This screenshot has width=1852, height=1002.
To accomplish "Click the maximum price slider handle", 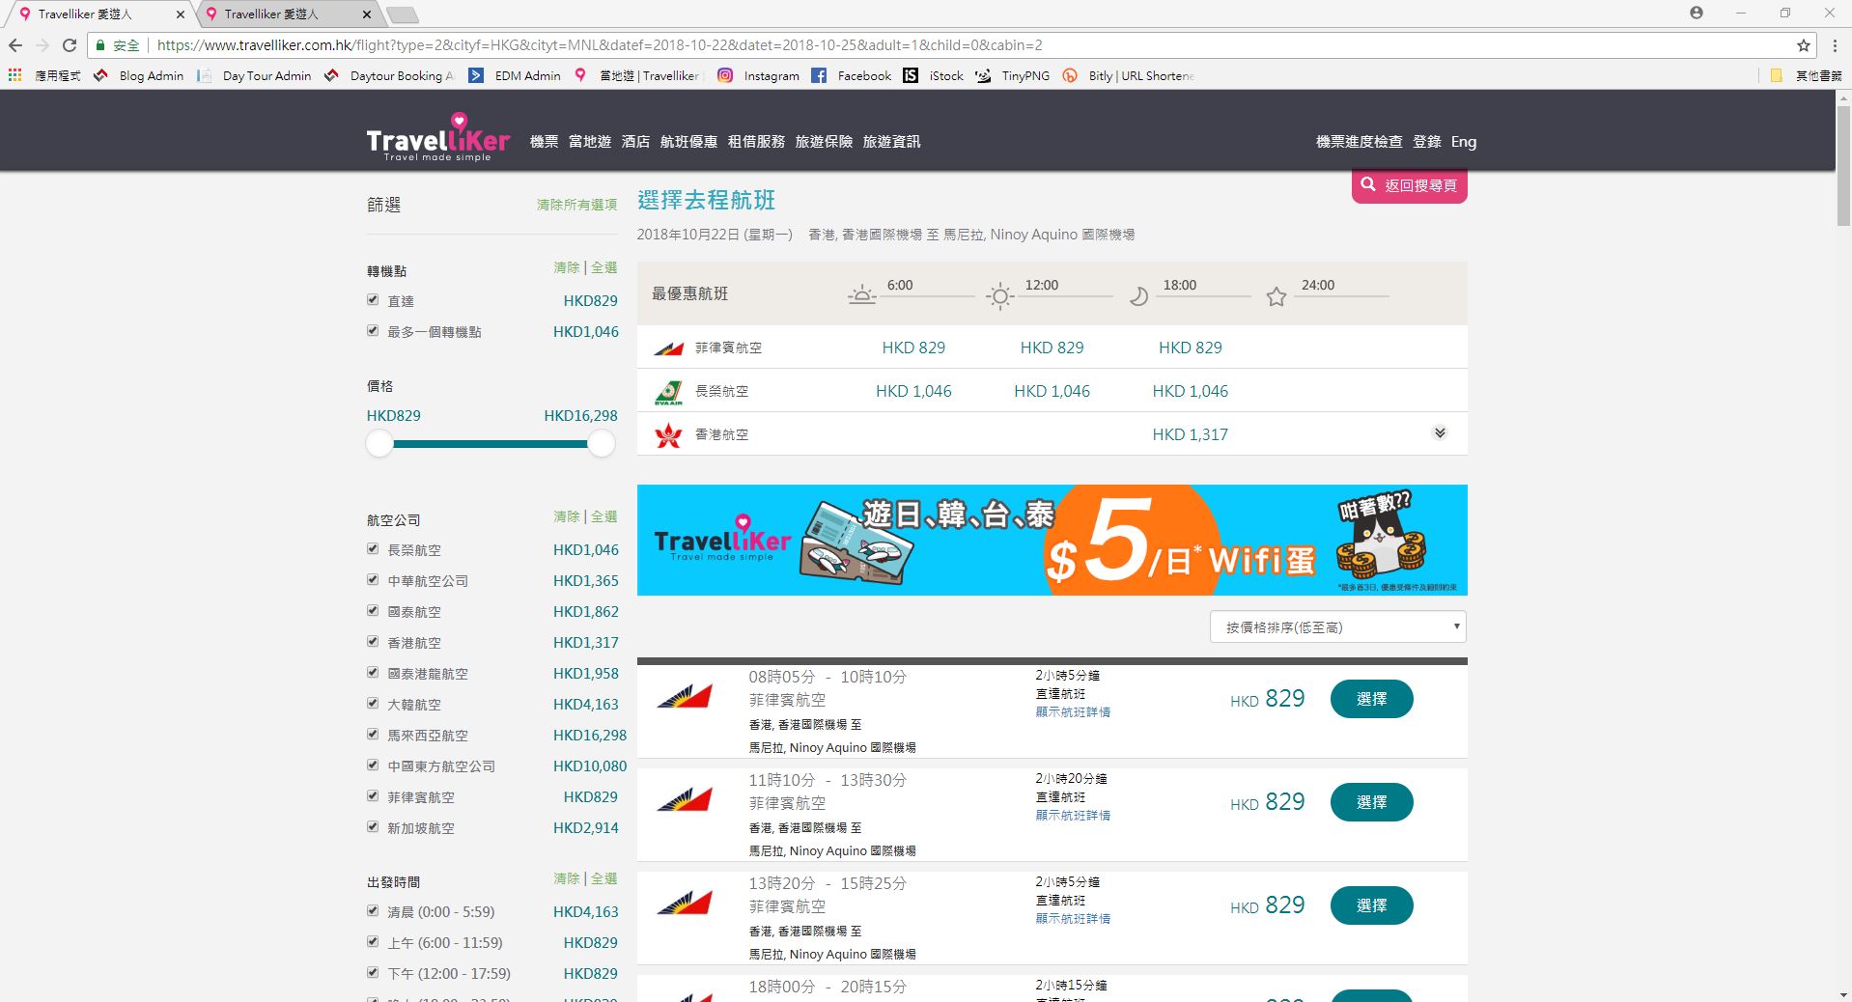I will pos(602,444).
